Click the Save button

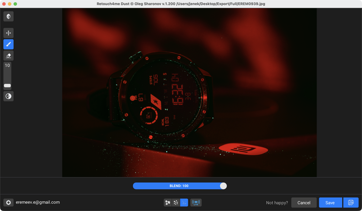(x=330, y=203)
